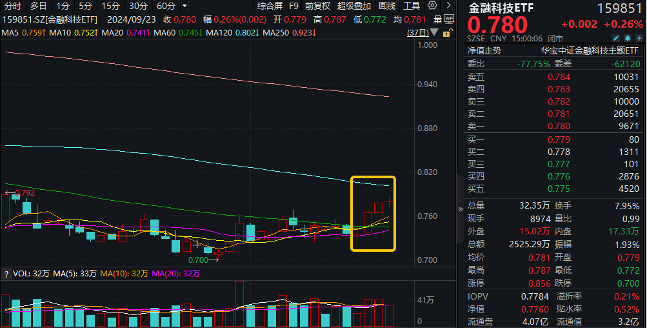Open 画线 drawing tools
647x328 pixels.
click(x=387, y=6)
